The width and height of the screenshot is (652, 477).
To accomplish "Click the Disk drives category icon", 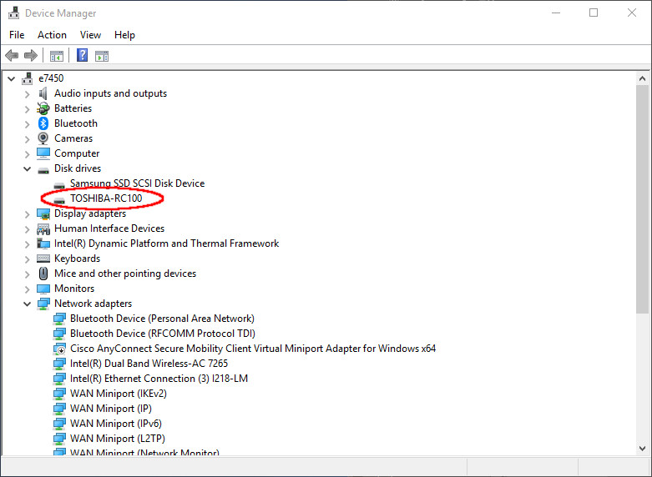I will [43, 169].
